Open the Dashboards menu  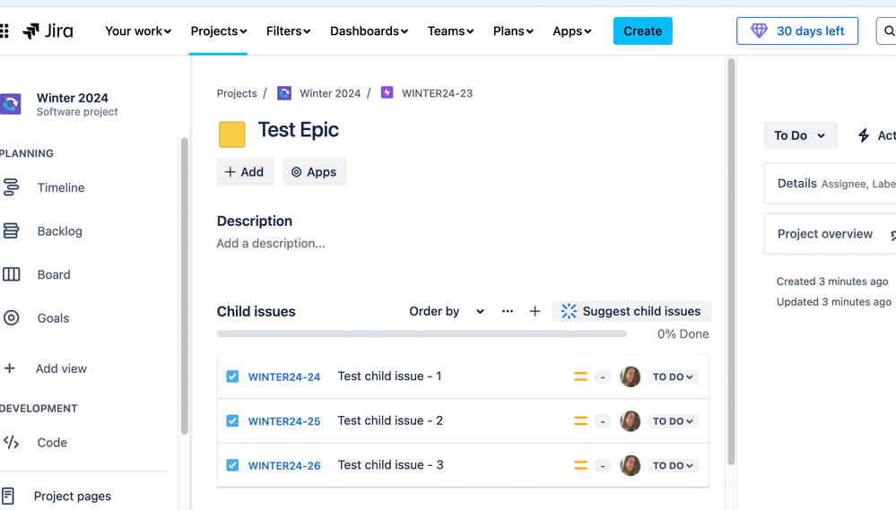tap(369, 31)
